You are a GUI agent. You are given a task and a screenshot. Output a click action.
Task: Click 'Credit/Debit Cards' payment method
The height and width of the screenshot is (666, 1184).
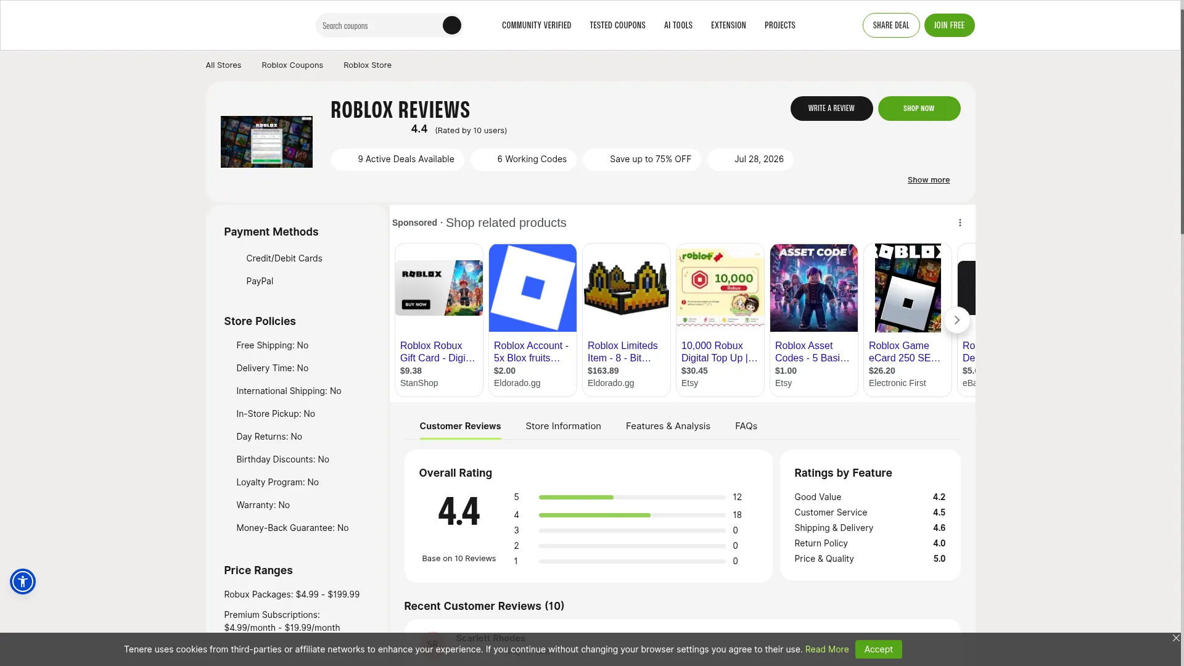pyautogui.click(x=284, y=258)
